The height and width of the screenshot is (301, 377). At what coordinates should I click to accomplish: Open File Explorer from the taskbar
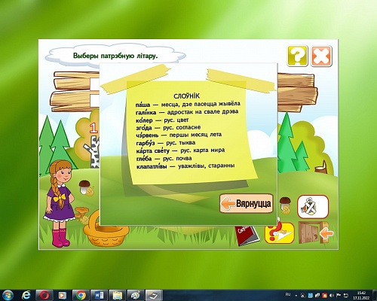[118, 295]
